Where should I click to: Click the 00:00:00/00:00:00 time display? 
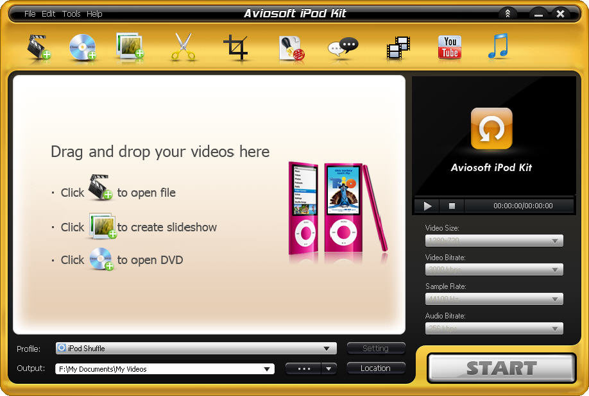pos(523,206)
